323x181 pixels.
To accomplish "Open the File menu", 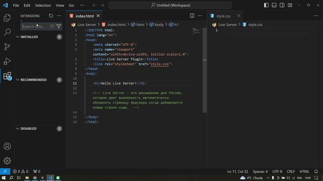I will coord(16,6).
